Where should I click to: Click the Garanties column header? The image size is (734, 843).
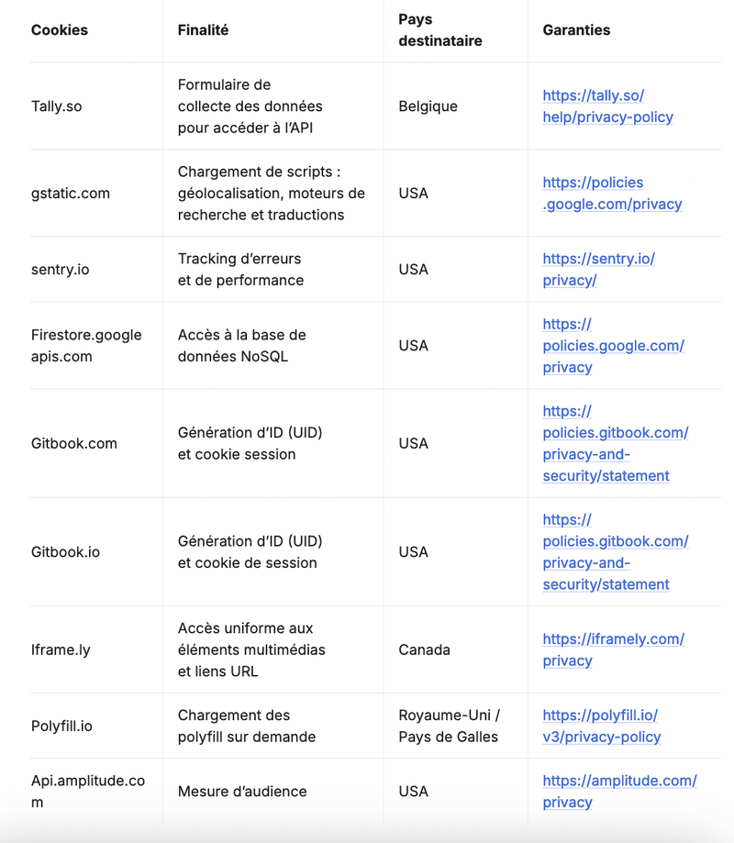[576, 30]
